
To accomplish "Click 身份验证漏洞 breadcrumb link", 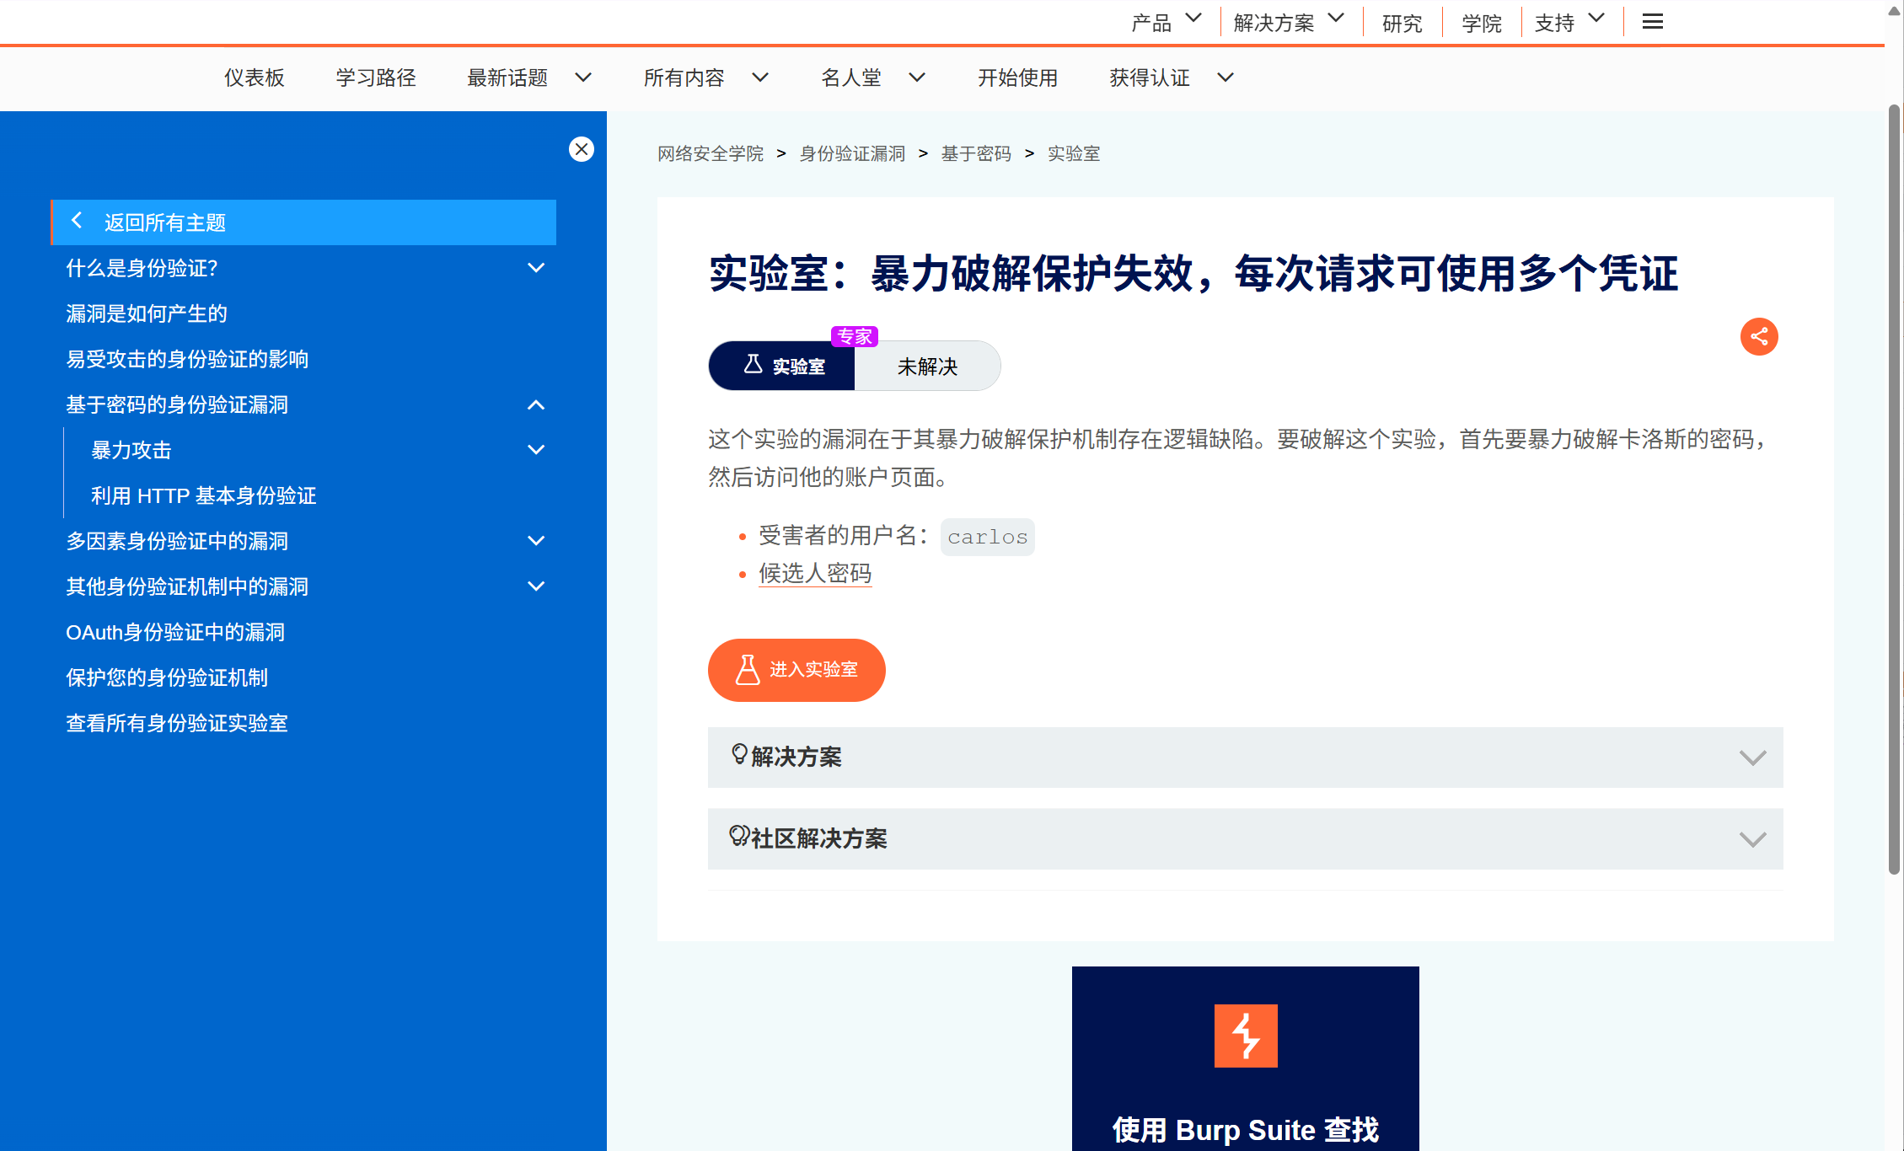I will click(852, 153).
